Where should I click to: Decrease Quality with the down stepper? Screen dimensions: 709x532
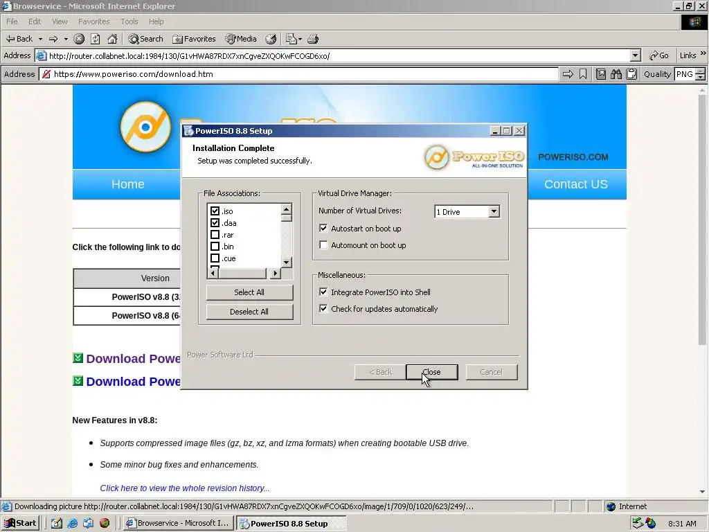(x=701, y=78)
